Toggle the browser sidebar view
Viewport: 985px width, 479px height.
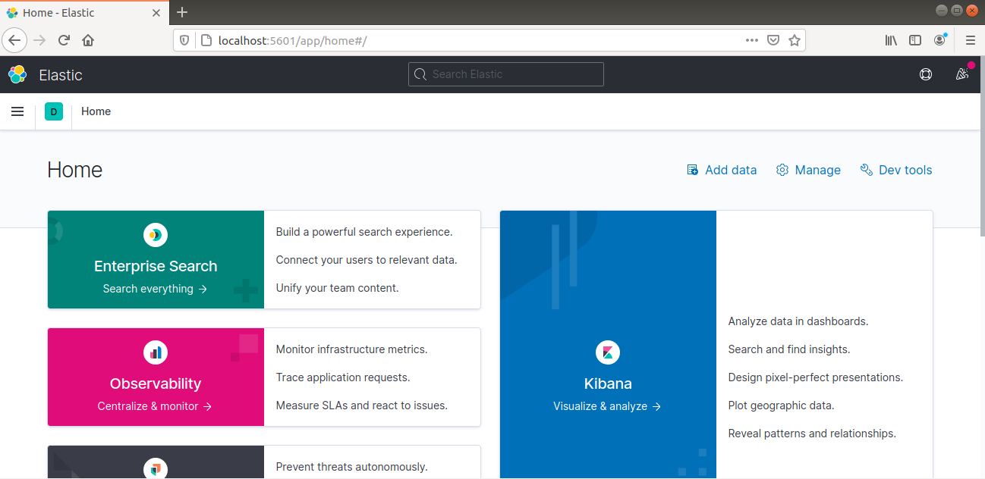click(915, 40)
